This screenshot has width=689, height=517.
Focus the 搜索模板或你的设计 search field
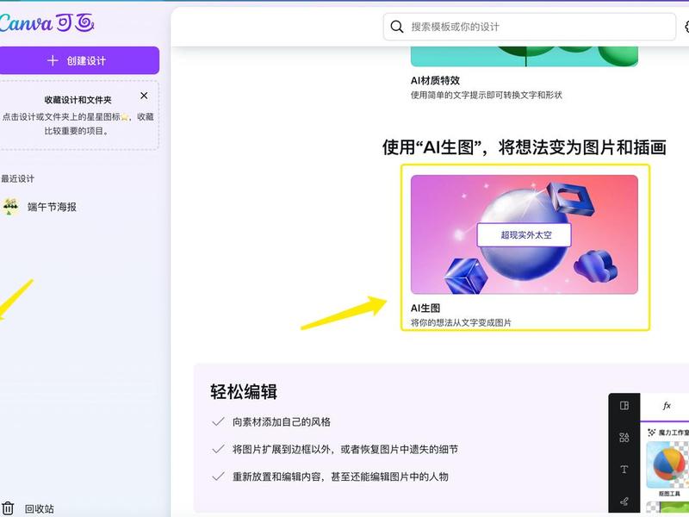(x=530, y=27)
